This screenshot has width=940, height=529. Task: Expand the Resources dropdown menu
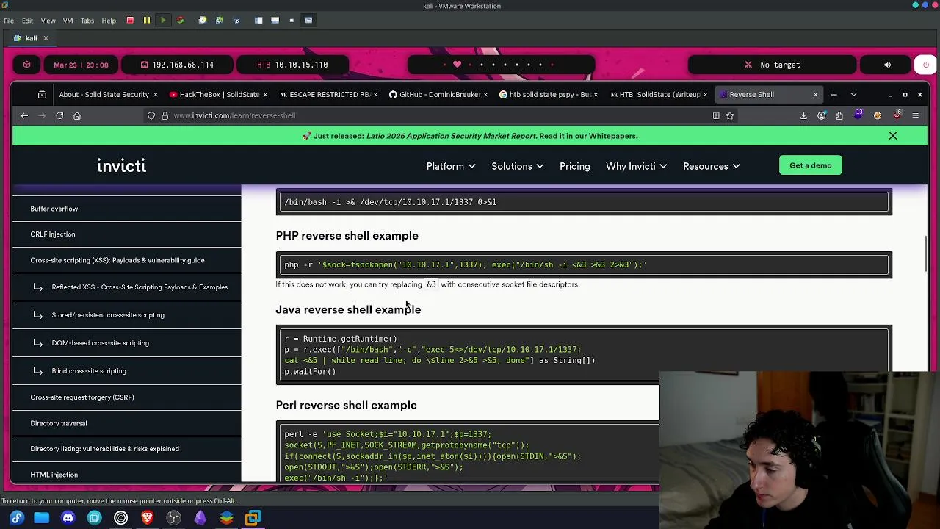pyautogui.click(x=712, y=166)
